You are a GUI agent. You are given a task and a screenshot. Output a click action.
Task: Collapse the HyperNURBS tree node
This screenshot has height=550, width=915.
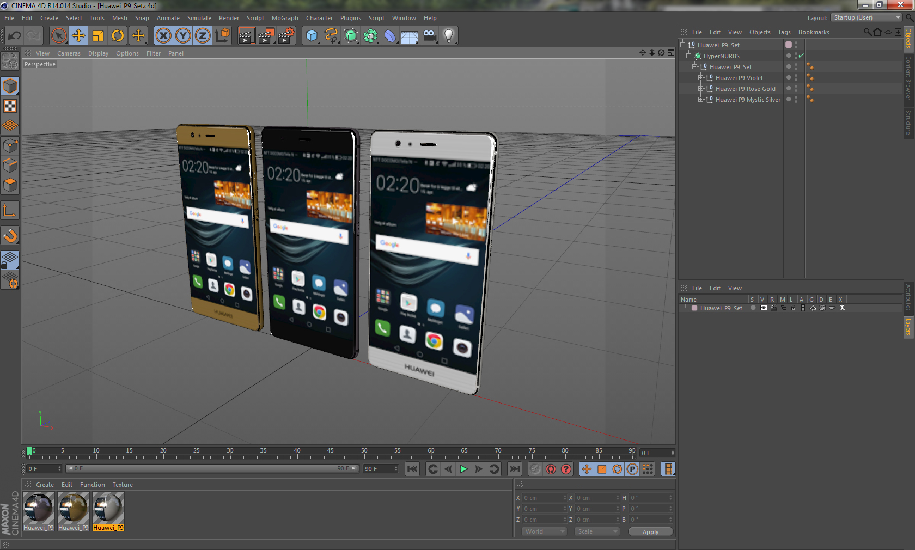(688, 56)
